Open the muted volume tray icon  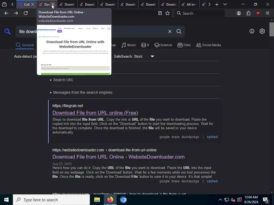coord(233,200)
